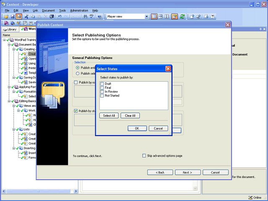
Task: Open the Document menu
Action: click(49, 10)
